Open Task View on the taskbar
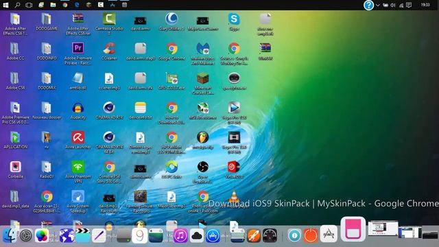The width and height of the screenshot is (439, 247). pos(29,5)
